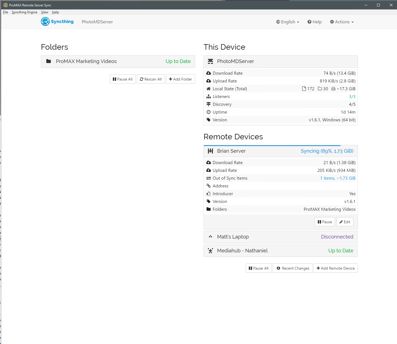Screen dimensions: 397x344
Task: Click the '1 items, ~1.73 GiB' out-of-sync link
Action: (x=338, y=178)
